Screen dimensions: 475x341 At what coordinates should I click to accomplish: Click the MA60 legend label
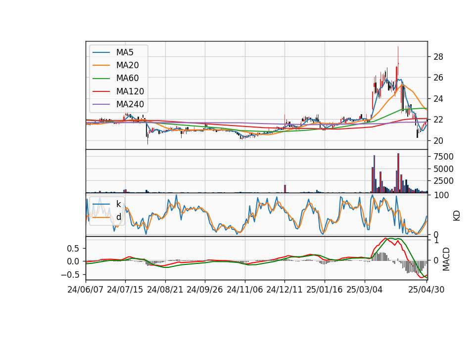(127, 79)
